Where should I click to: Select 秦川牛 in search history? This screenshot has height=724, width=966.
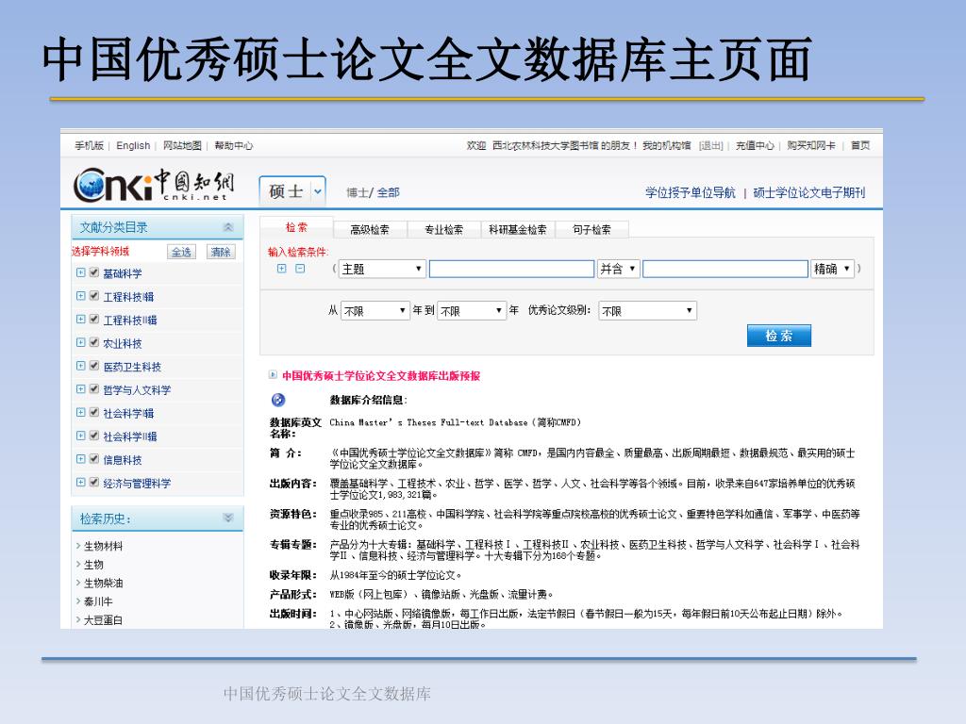coord(98,601)
